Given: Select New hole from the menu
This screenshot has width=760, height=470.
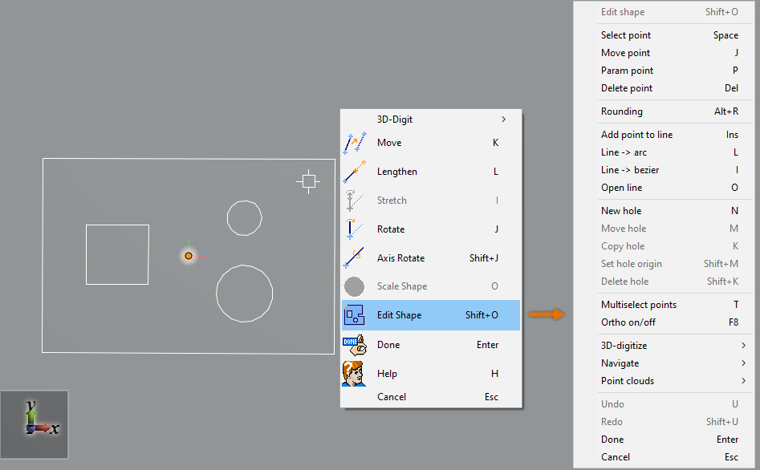Looking at the screenshot, I should (x=621, y=211).
